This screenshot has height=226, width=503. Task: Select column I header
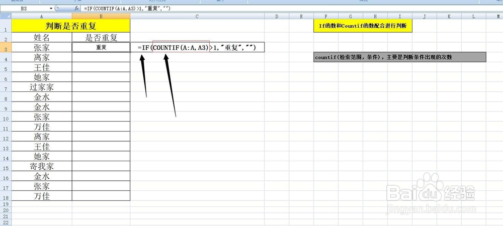click(x=400, y=16)
